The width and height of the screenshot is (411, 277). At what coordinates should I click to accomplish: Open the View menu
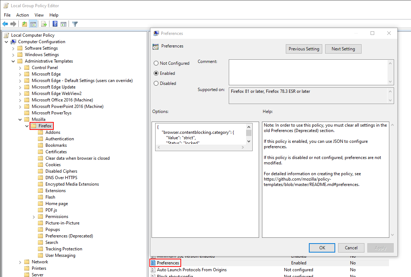[x=39, y=15]
